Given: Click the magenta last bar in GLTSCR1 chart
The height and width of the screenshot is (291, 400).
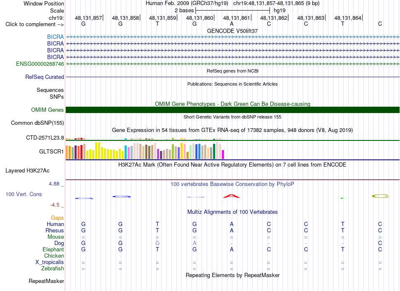Looking at the screenshot, I should click(x=223, y=155).
